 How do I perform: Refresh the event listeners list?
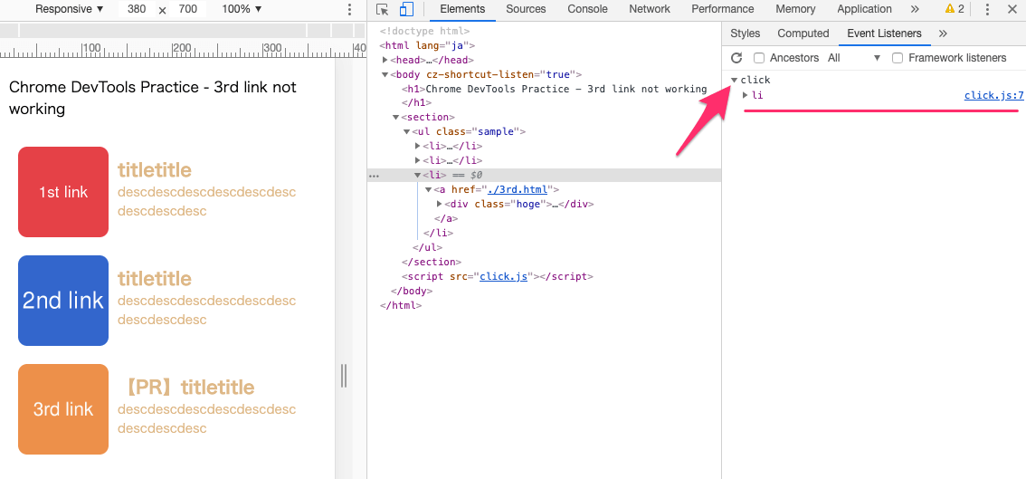[x=736, y=58]
